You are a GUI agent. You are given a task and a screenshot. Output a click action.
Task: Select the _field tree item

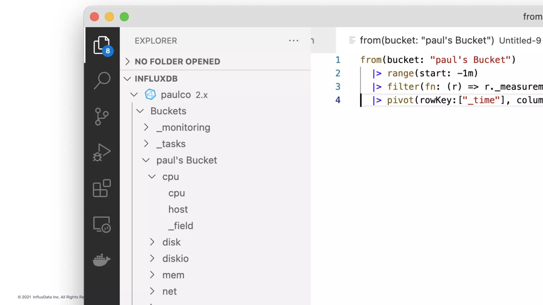pos(181,226)
